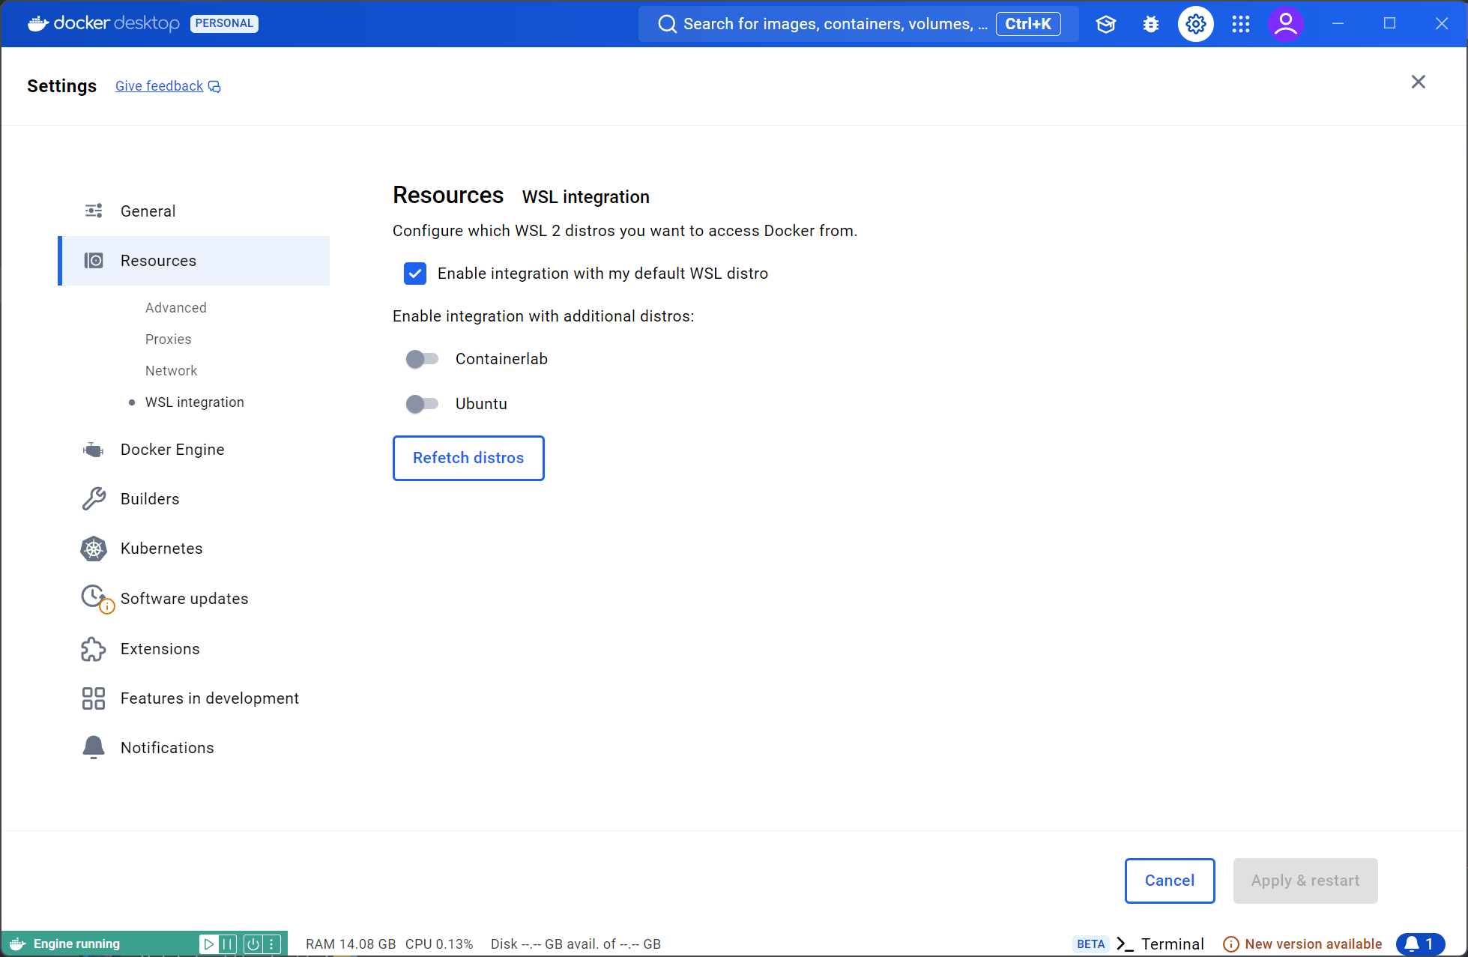Close the Settings panel with the X

click(x=1418, y=82)
